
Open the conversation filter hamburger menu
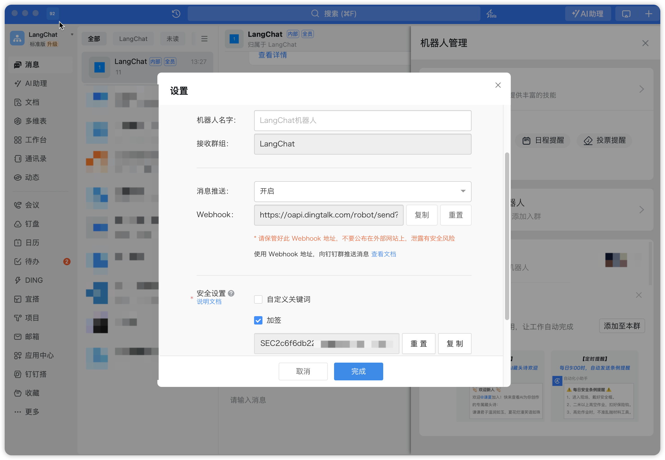click(204, 39)
